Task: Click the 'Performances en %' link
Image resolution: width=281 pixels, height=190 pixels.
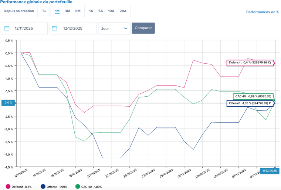Action: [x=263, y=12]
